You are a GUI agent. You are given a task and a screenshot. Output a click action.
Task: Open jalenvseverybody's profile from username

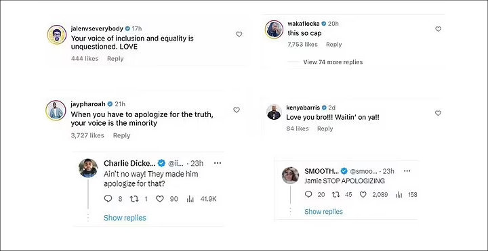tap(97, 29)
